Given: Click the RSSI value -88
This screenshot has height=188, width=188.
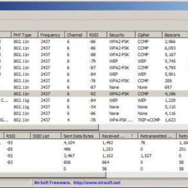Looking at the screenshot, I should (x=93, y=55).
